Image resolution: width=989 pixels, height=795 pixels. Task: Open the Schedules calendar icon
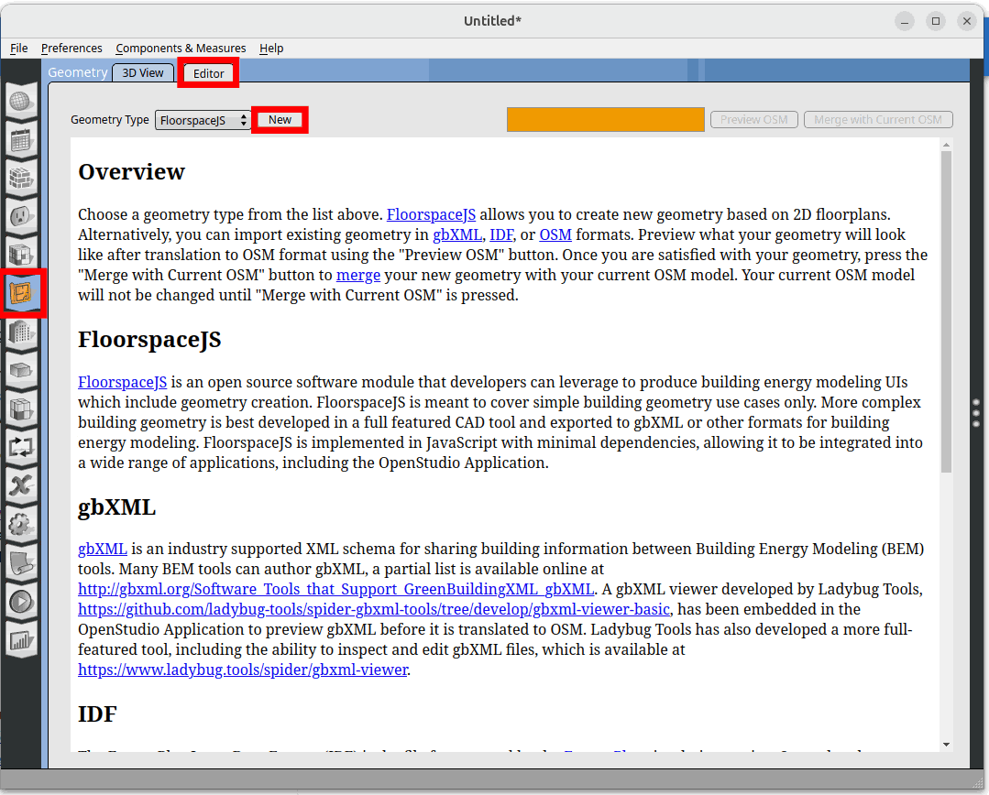pos(21,140)
